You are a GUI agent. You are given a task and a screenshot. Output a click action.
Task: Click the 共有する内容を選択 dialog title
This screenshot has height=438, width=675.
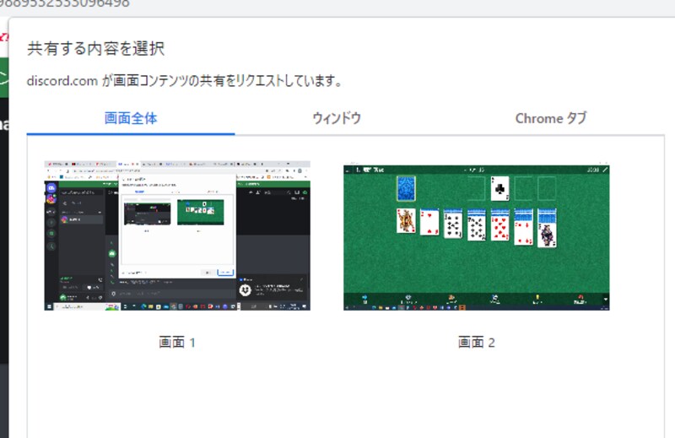[x=95, y=49]
